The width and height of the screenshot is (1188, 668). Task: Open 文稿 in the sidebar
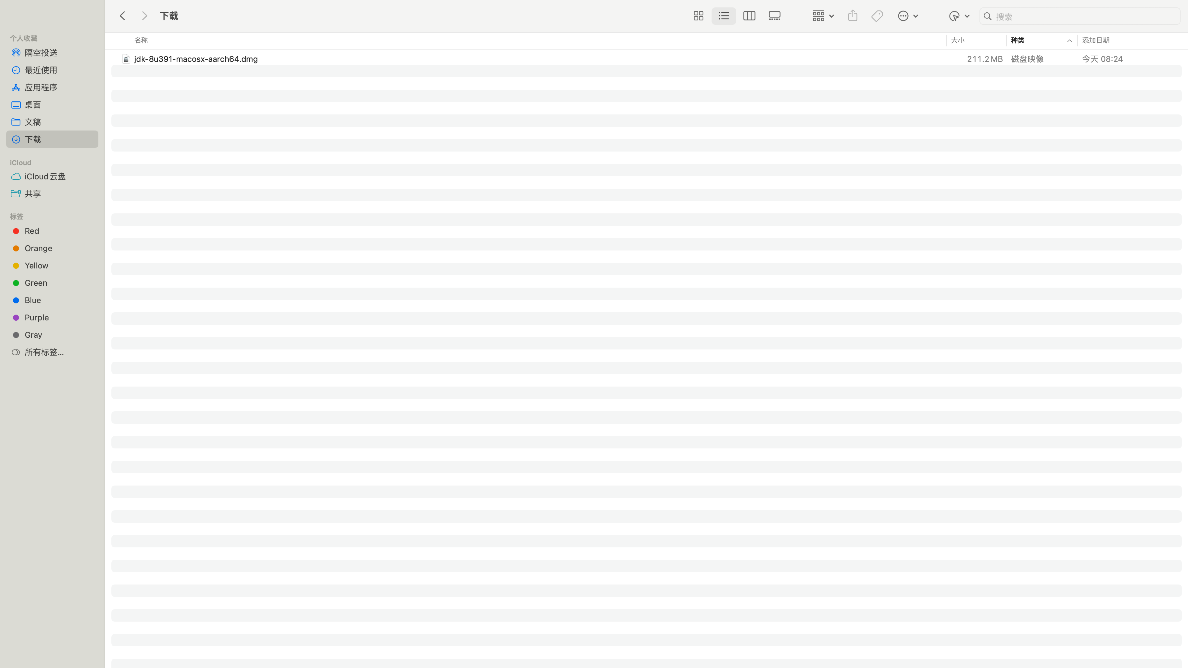[x=52, y=122]
